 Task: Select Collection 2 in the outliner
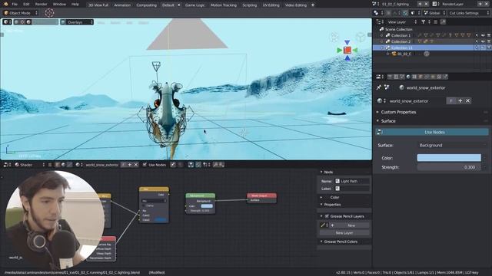401,41
